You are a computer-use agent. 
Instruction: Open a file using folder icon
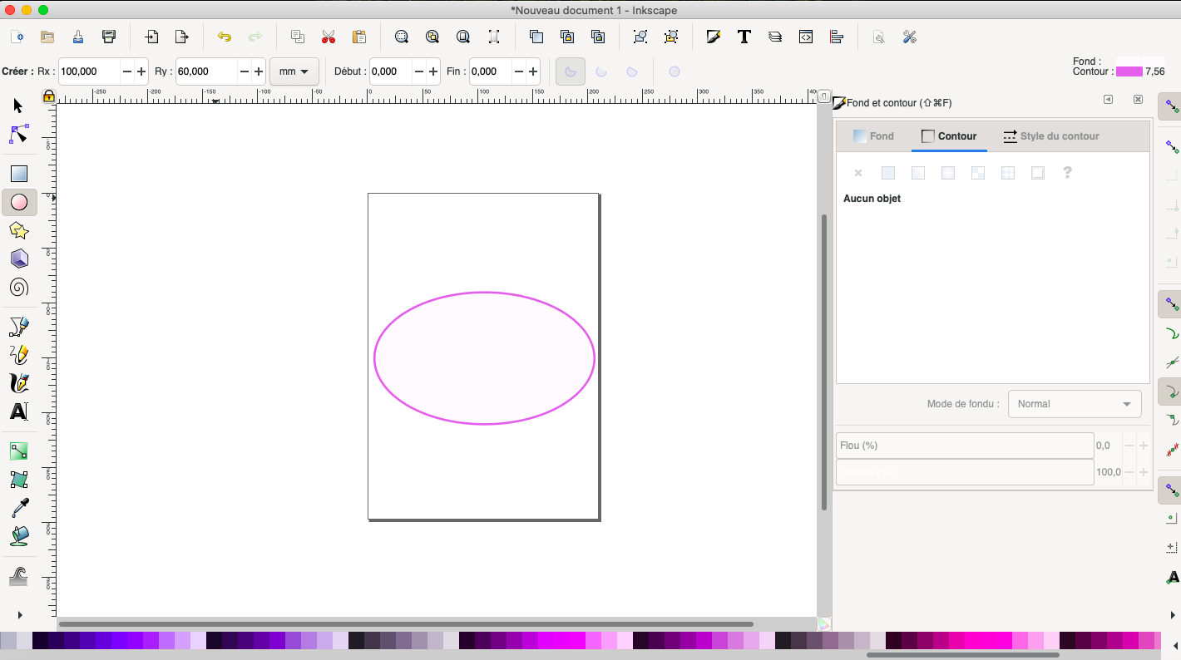click(47, 37)
